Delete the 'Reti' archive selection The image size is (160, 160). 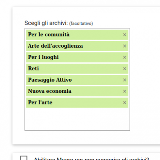[x=124, y=69]
